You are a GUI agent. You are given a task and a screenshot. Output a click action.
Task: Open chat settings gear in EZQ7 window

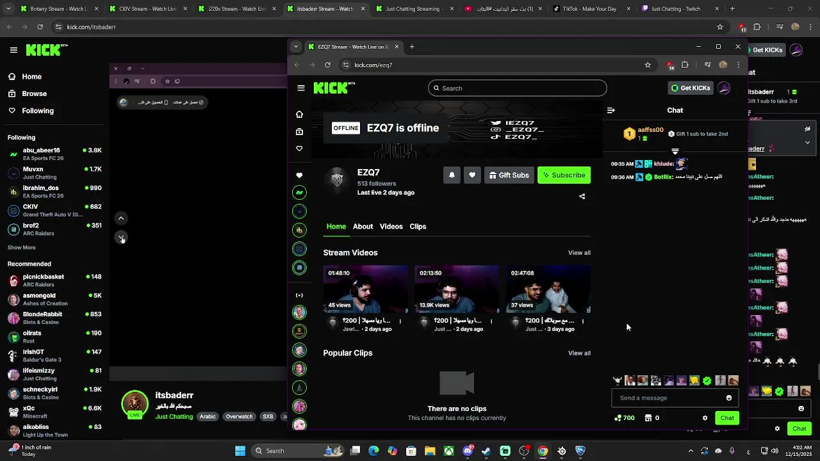coord(705,418)
